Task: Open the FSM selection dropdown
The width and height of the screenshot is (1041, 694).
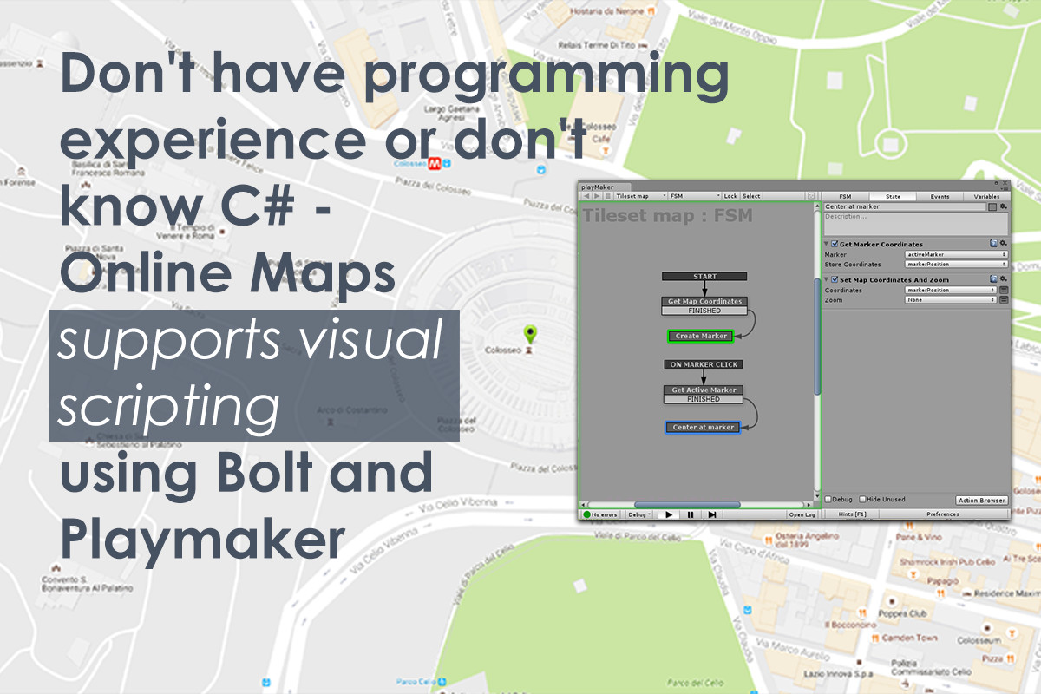Action: [694, 196]
